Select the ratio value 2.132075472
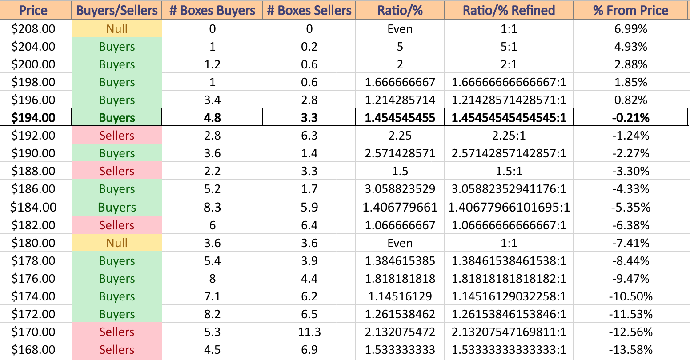This screenshot has height=360, width=690. click(400, 332)
